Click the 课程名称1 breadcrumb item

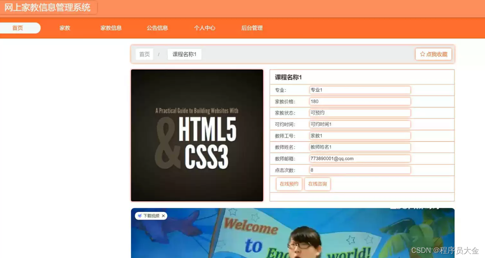pyautogui.click(x=184, y=54)
